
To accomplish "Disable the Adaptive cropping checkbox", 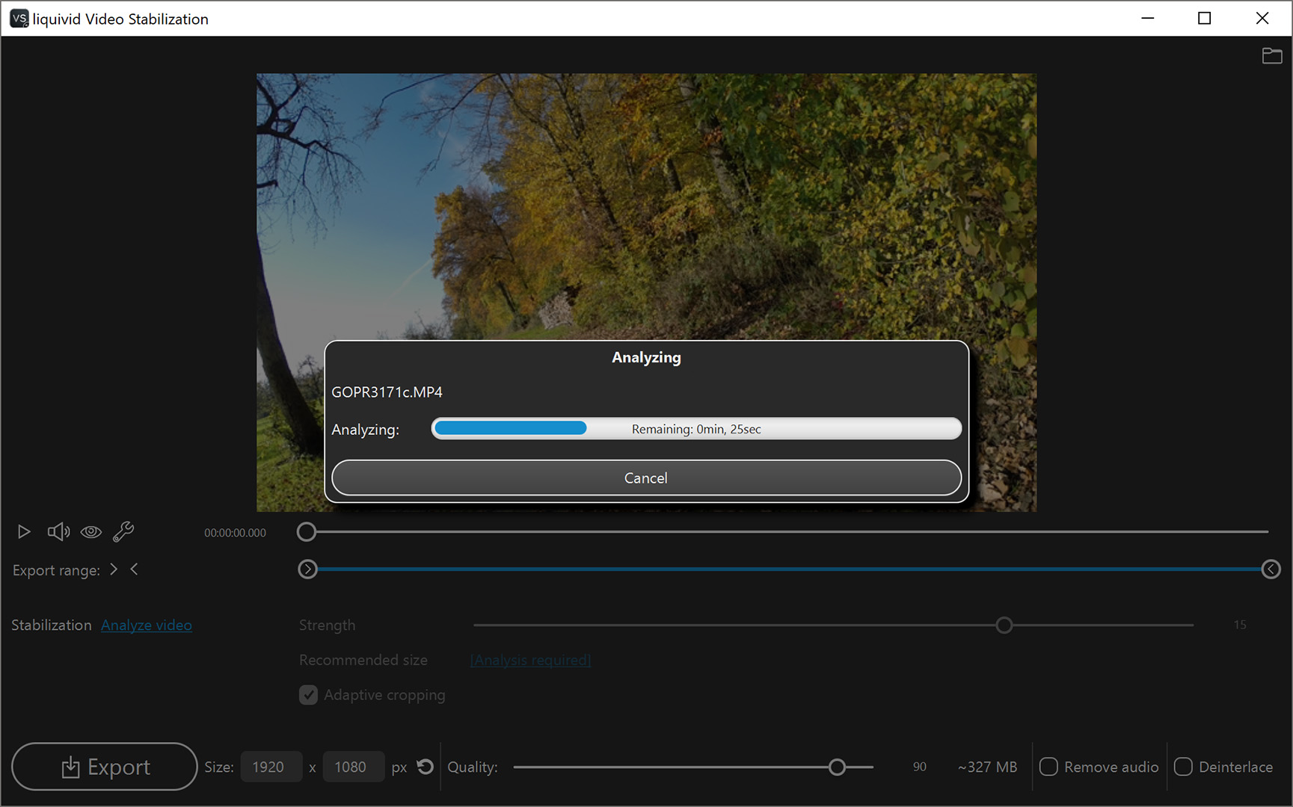I will pyautogui.click(x=308, y=694).
